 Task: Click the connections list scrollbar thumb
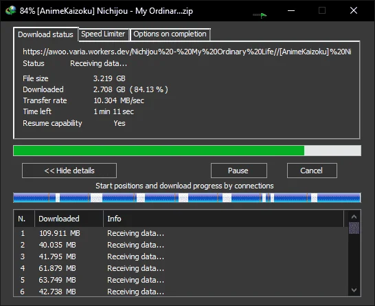(x=354, y=228)
